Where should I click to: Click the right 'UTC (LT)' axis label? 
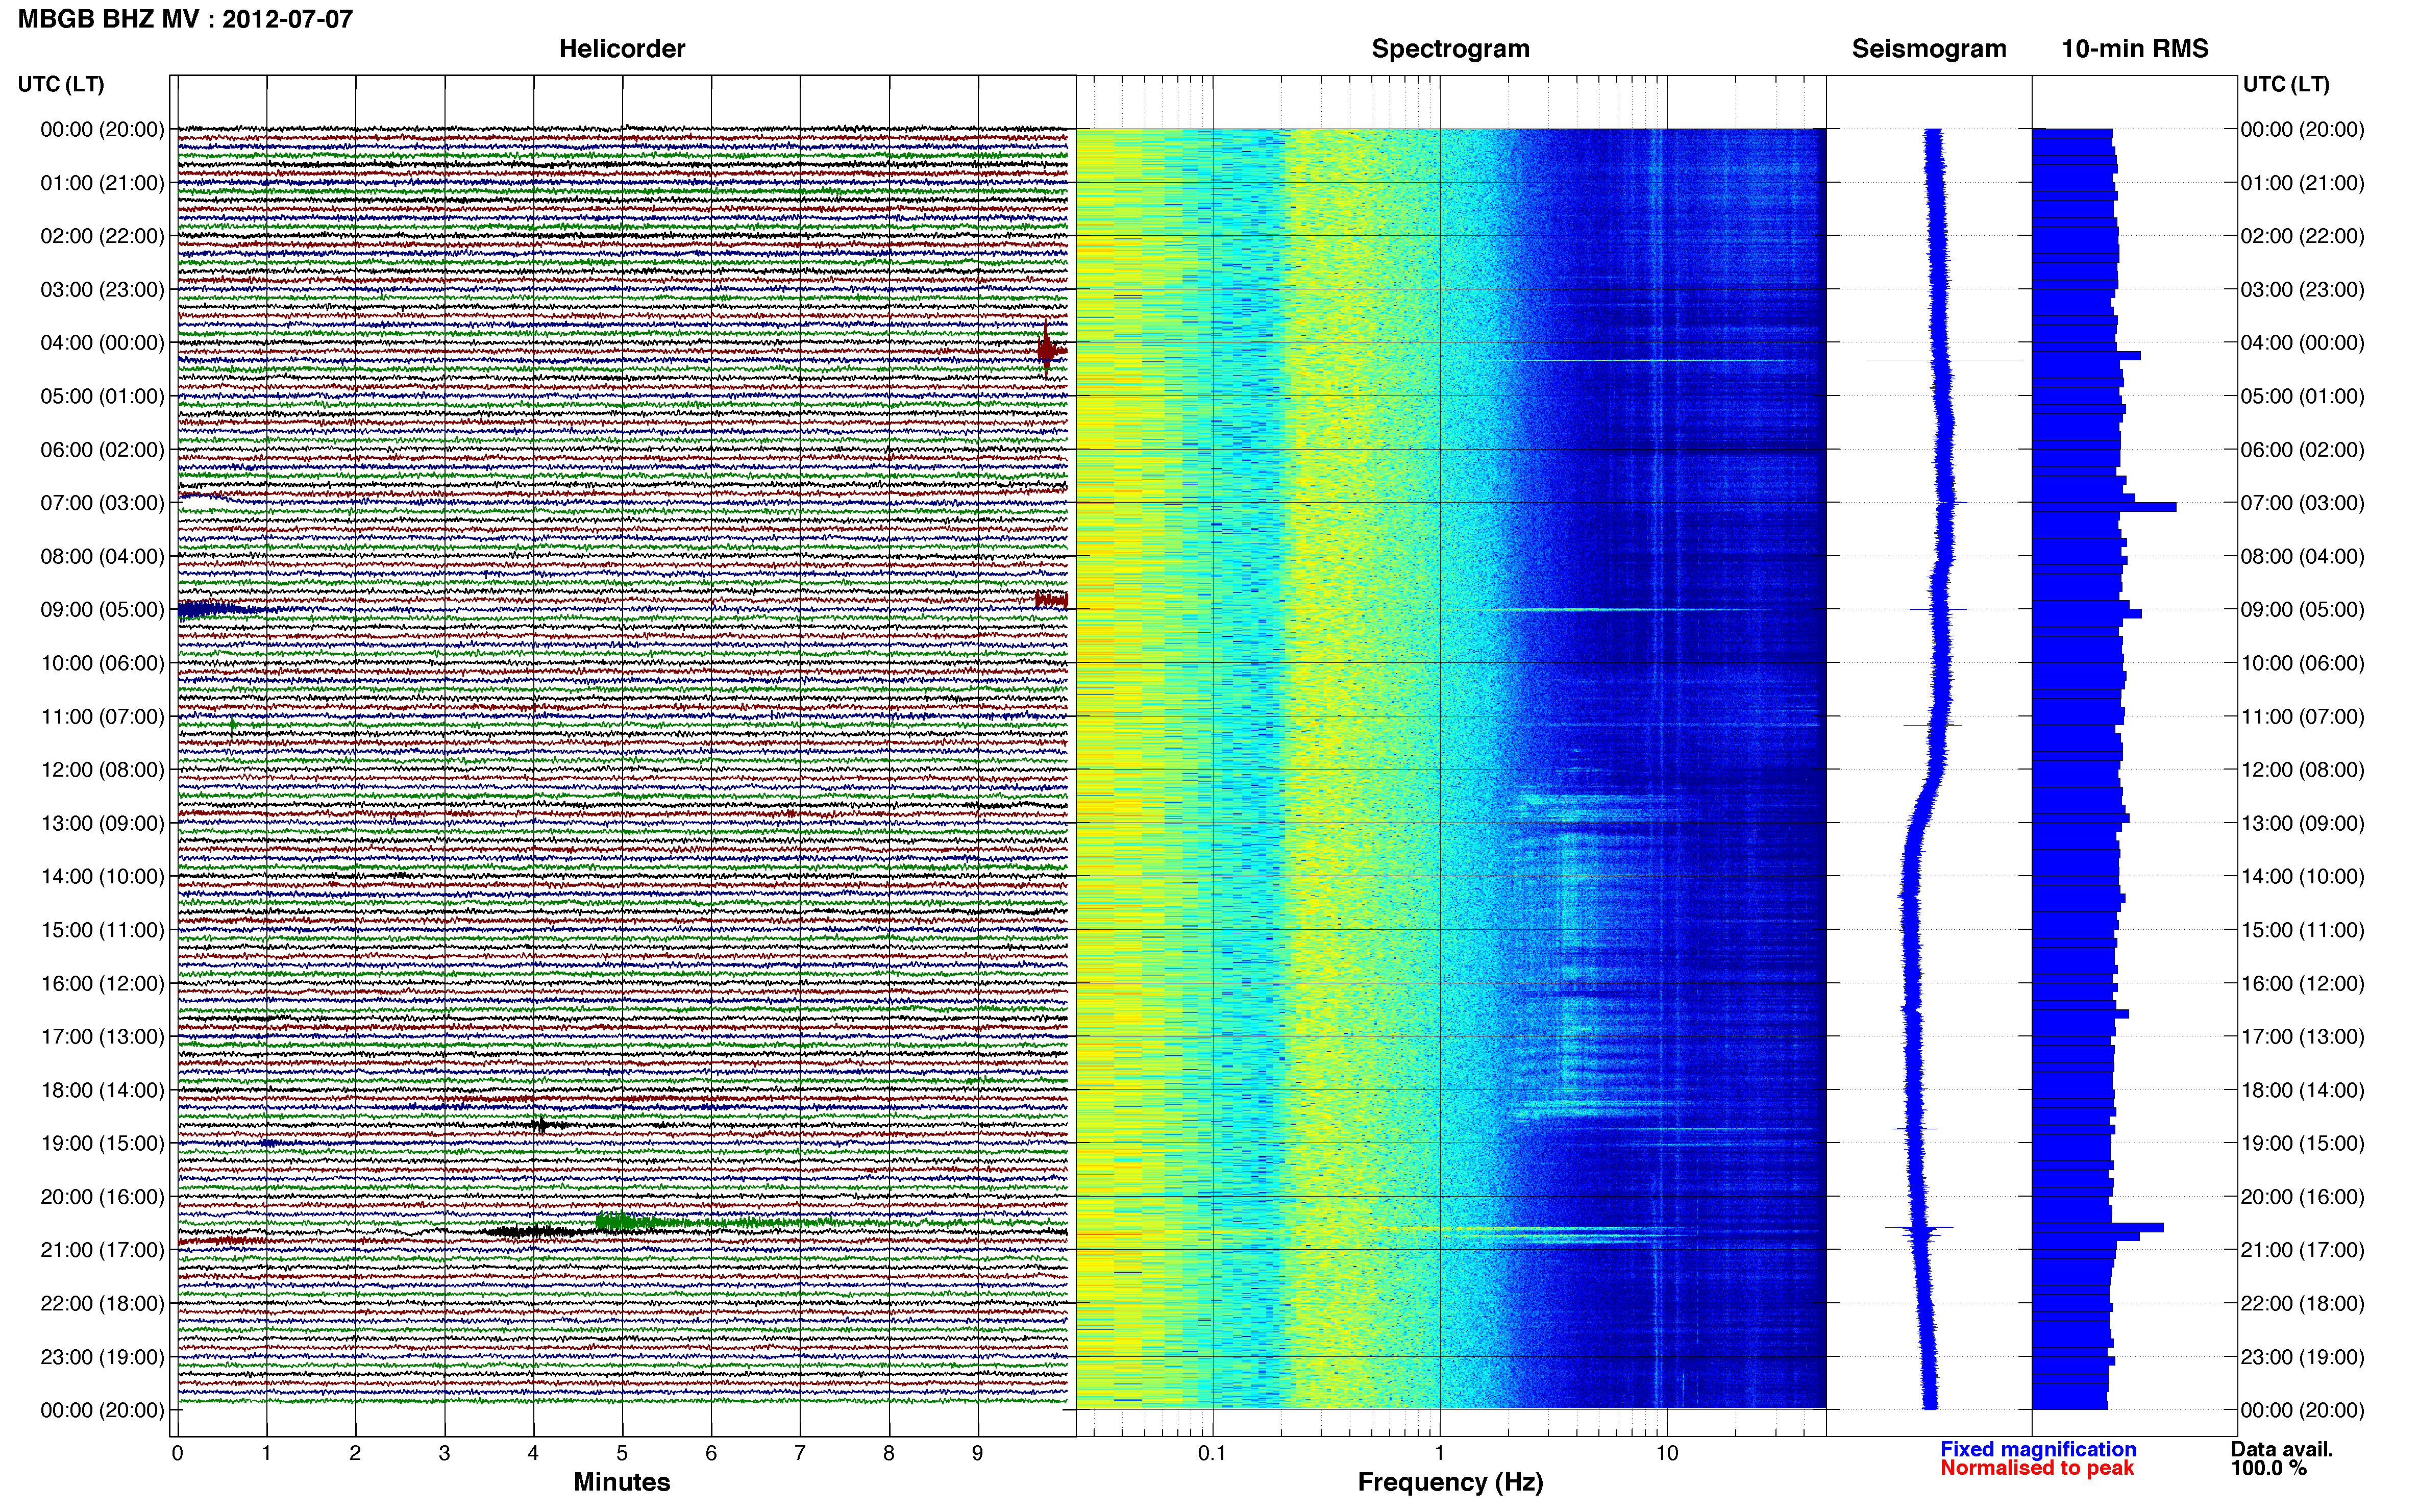(2286, 84)
